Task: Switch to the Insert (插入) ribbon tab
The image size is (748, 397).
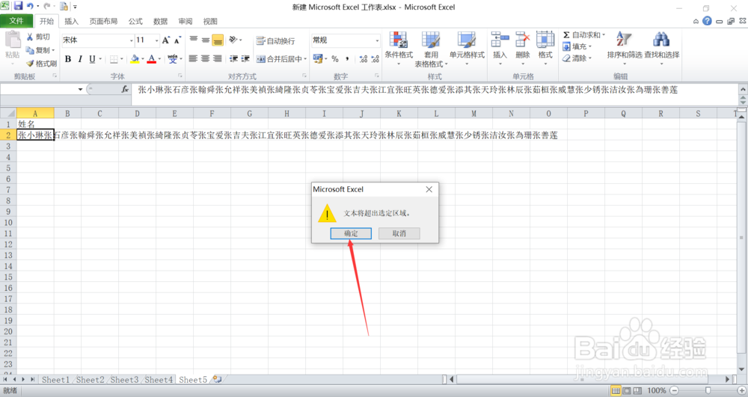Action: (x=71, y=21)
